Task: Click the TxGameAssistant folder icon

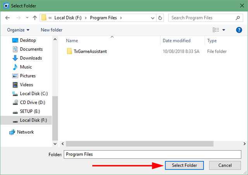Action: (69, 51)
